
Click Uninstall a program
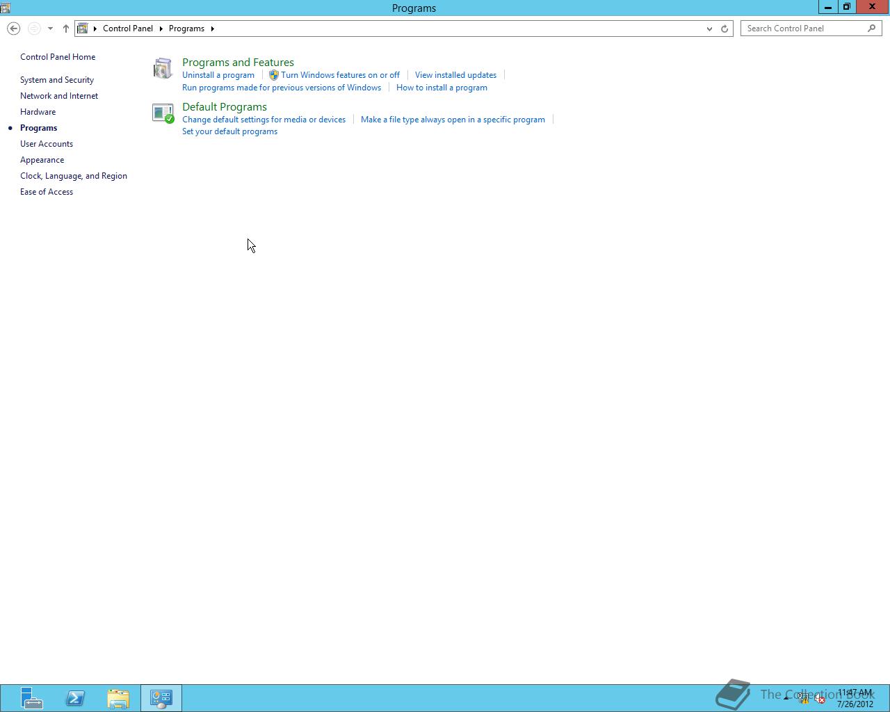(x=218, y=75)
